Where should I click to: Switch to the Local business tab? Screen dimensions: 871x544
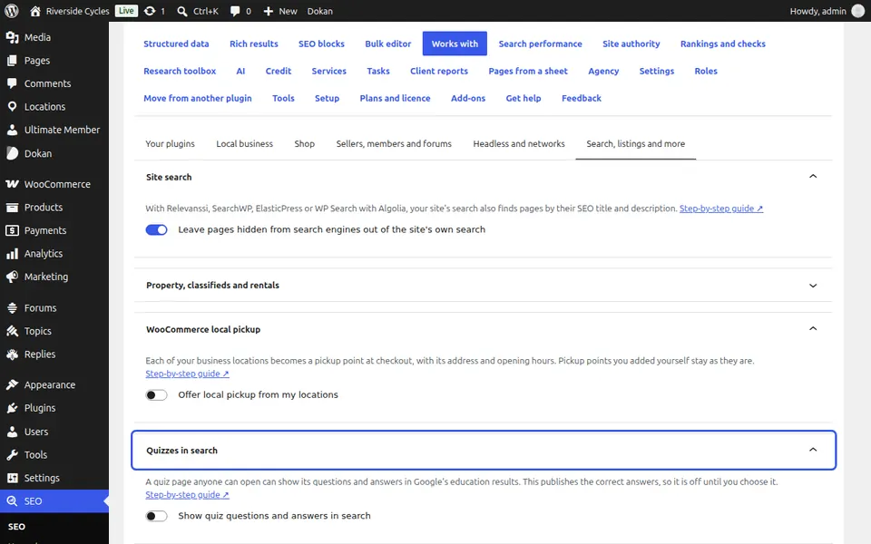pyautogui.click(x=244, y=144)
